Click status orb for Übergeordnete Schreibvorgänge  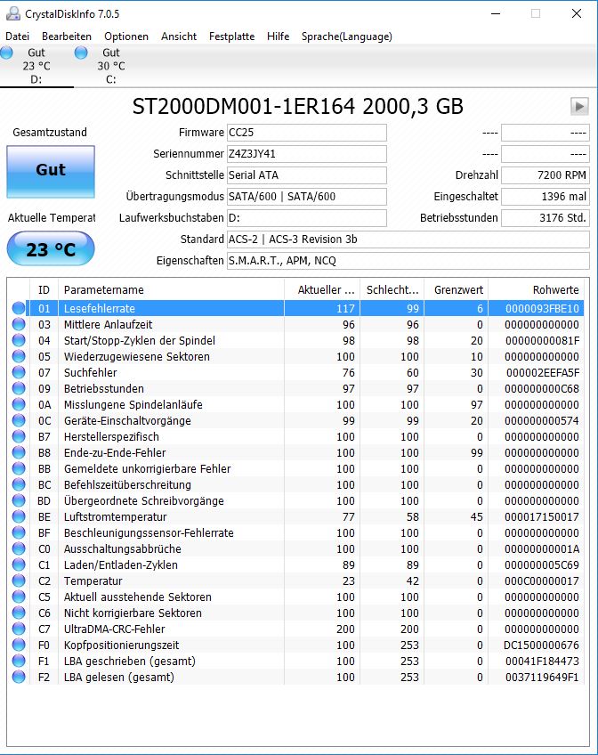pos(19,500)
